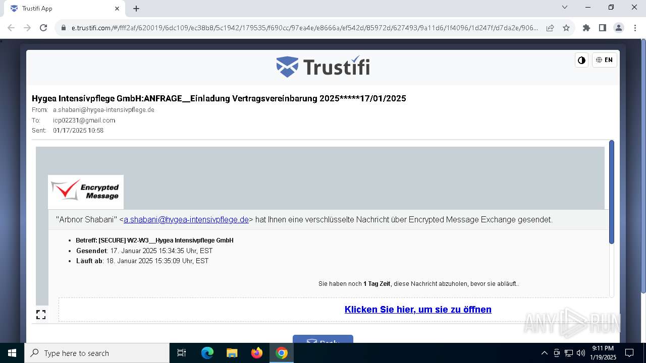Click the address bar URL field
646x363 pixels.
tap(304, 28)
